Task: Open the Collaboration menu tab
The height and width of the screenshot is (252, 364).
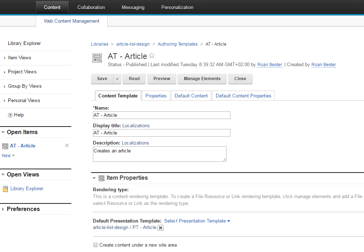Action: (x=91, y=7)
